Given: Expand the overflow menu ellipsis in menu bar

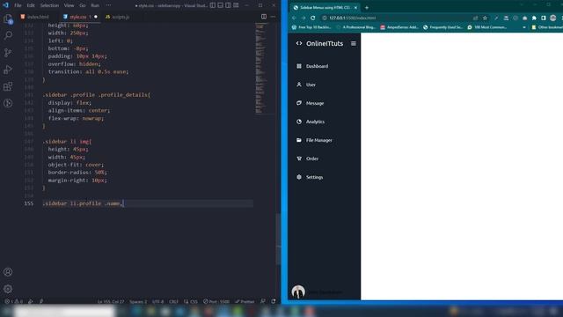Looking at the screenshot, I should pyautogui.click(x=108, y=5).
